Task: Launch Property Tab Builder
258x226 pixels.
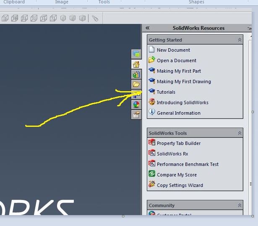Action: tap(179, 143)
